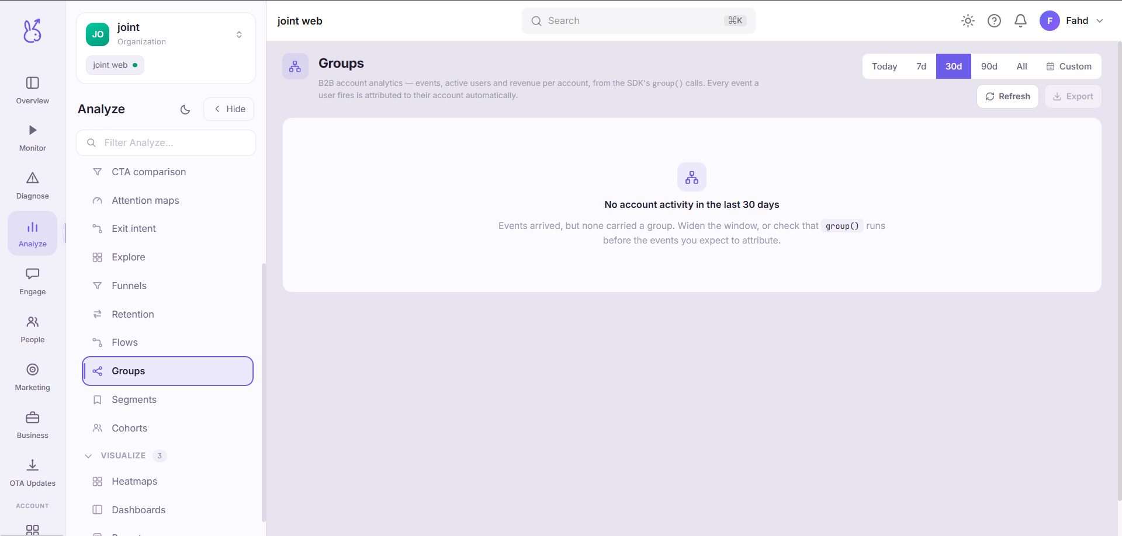This screenshot has height=536, width=1122.
Task: Open the Monitor section
Action: pyautogui.click(x=33, y=138)
